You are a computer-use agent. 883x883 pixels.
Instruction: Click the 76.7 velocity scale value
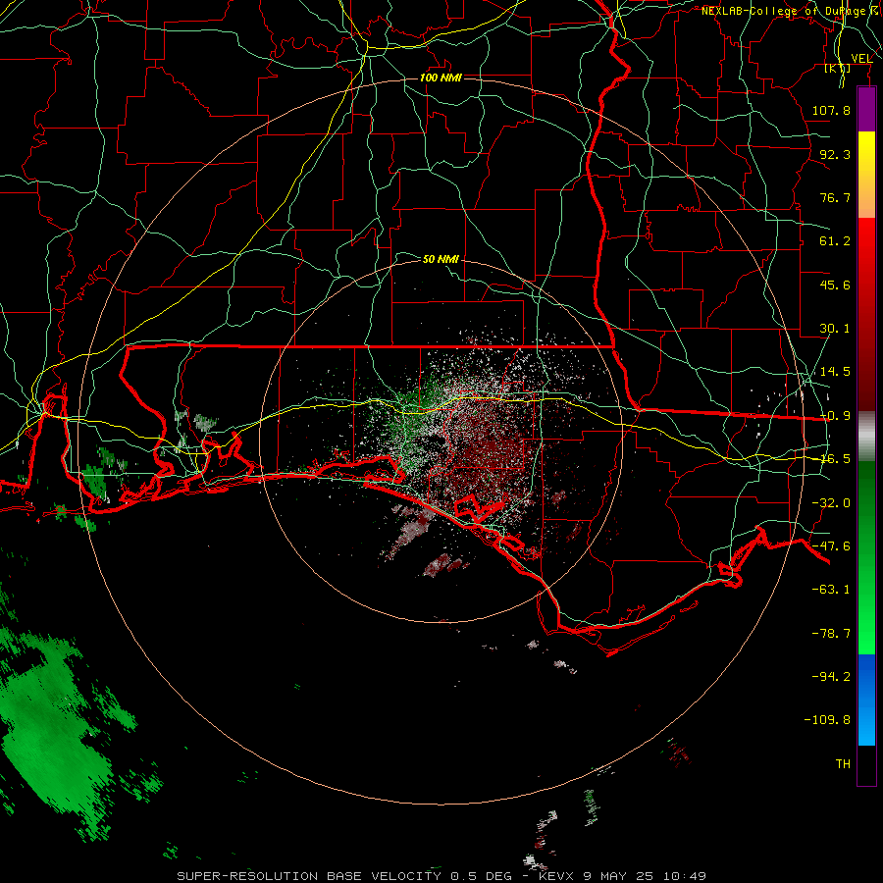coord(835,197)
